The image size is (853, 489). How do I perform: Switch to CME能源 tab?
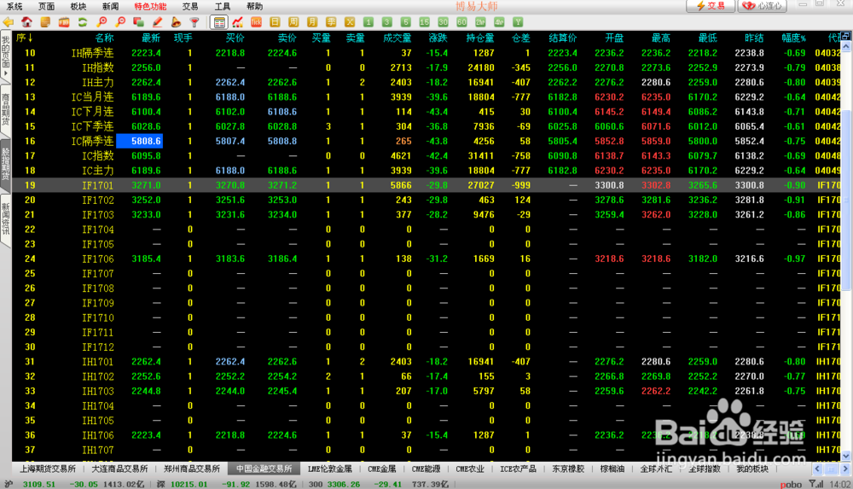pyautogui.click(x=426, y=469)
